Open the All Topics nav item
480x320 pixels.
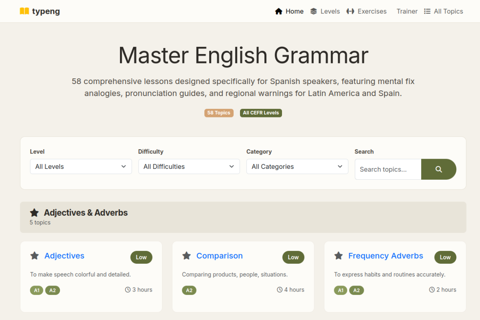click(444, 11)
